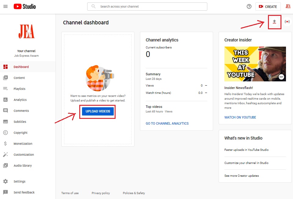Click the Your channel label
Image resolution: width=293 pixels, height=199 pixels.
click(26, 51)
